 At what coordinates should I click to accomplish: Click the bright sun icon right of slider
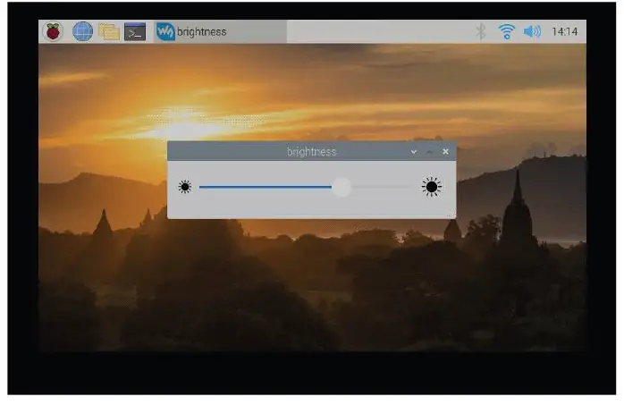pyautogui.click(x=432, y=187)
